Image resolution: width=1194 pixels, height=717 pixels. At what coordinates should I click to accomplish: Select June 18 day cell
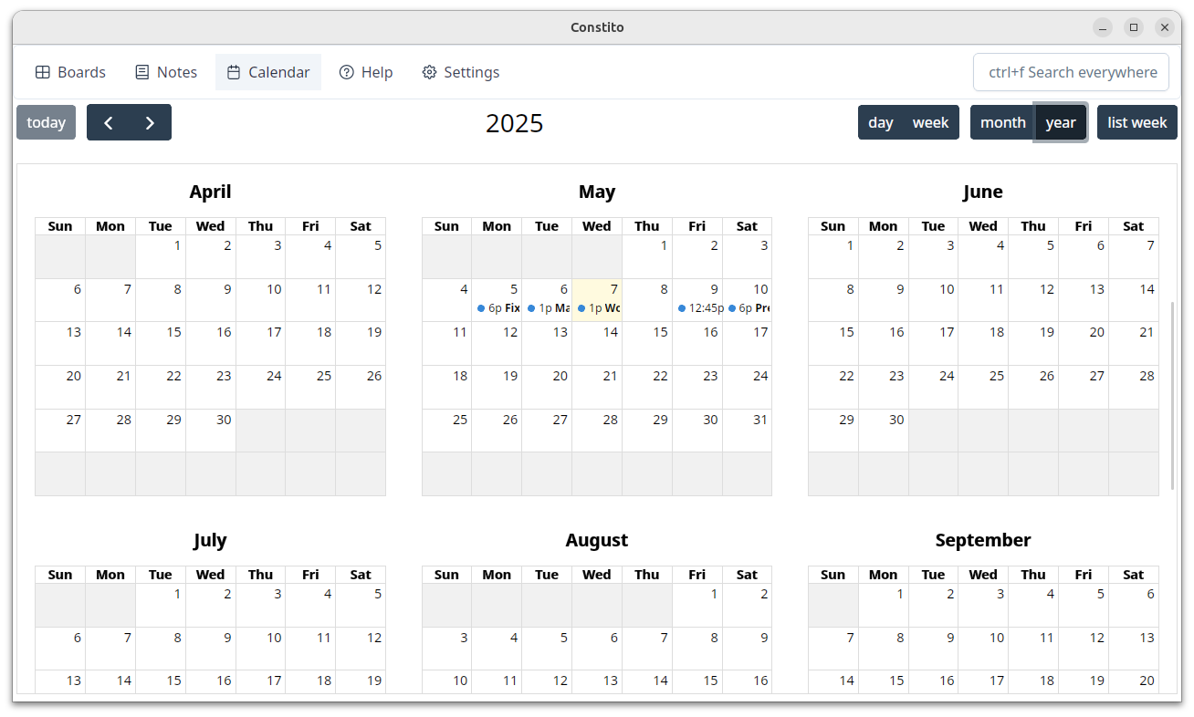[983, 343]
